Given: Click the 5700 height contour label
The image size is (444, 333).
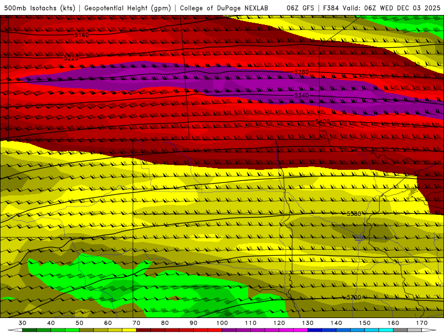Looking at the screenshot, I should tap(354, 297).
